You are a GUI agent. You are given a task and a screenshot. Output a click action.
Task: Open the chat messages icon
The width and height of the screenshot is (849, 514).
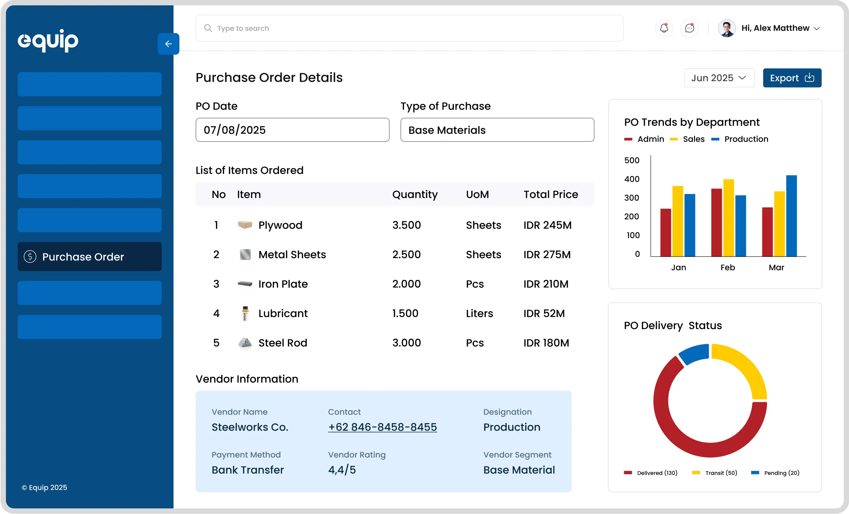coord(689,28)
